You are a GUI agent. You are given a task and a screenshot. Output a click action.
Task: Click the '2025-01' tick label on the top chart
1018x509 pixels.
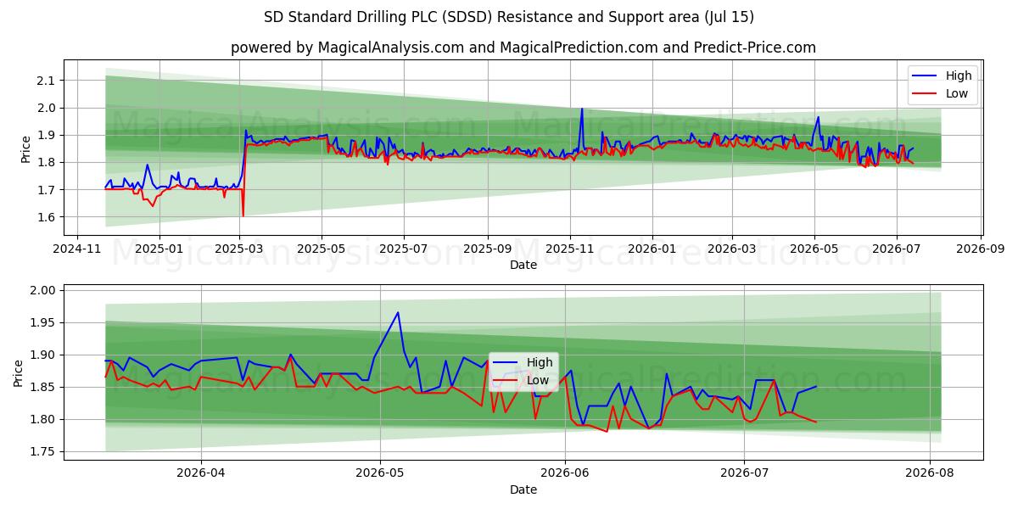159,249
